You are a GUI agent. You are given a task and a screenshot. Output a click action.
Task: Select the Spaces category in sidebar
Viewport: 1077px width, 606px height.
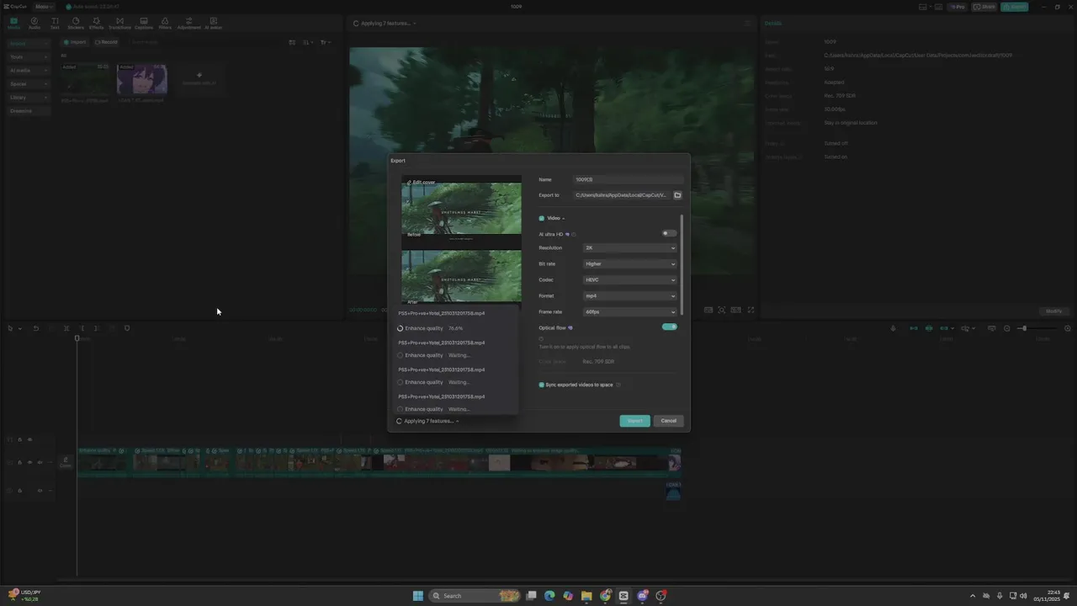[29, 84]
